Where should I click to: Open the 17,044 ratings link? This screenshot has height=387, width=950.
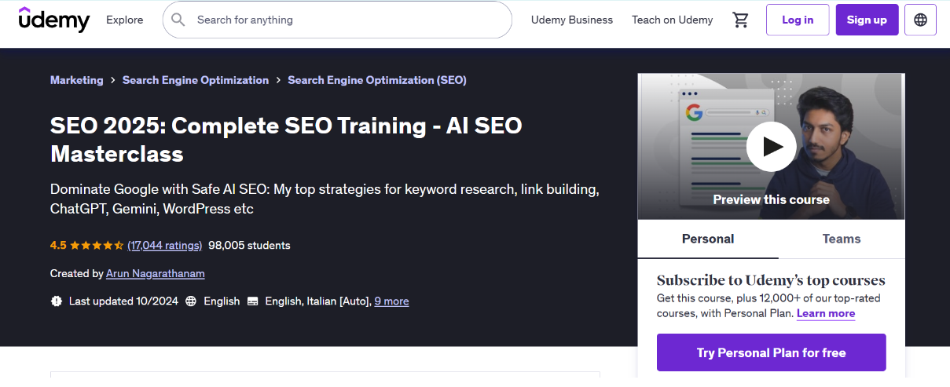click(165, 246)
